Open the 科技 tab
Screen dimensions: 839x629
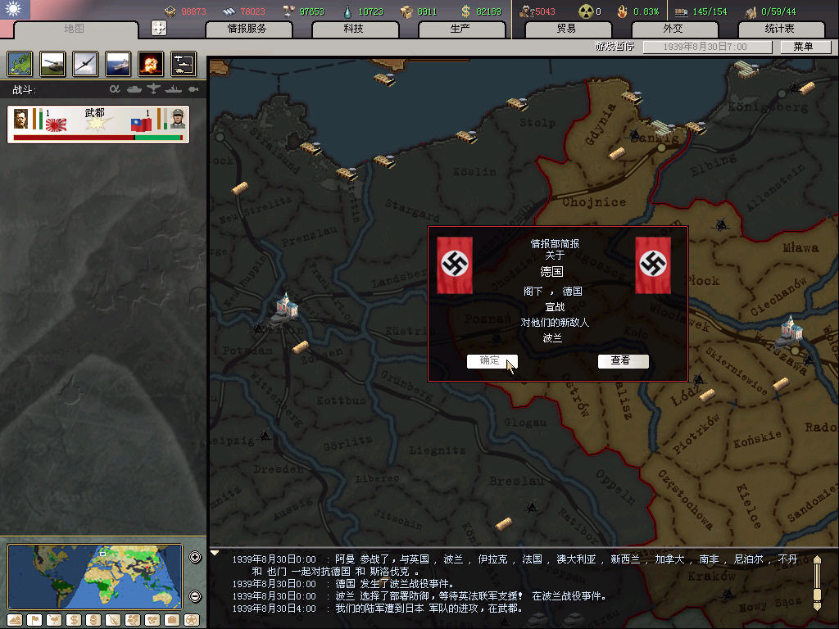pyautogui.click(x=355, y=29)
